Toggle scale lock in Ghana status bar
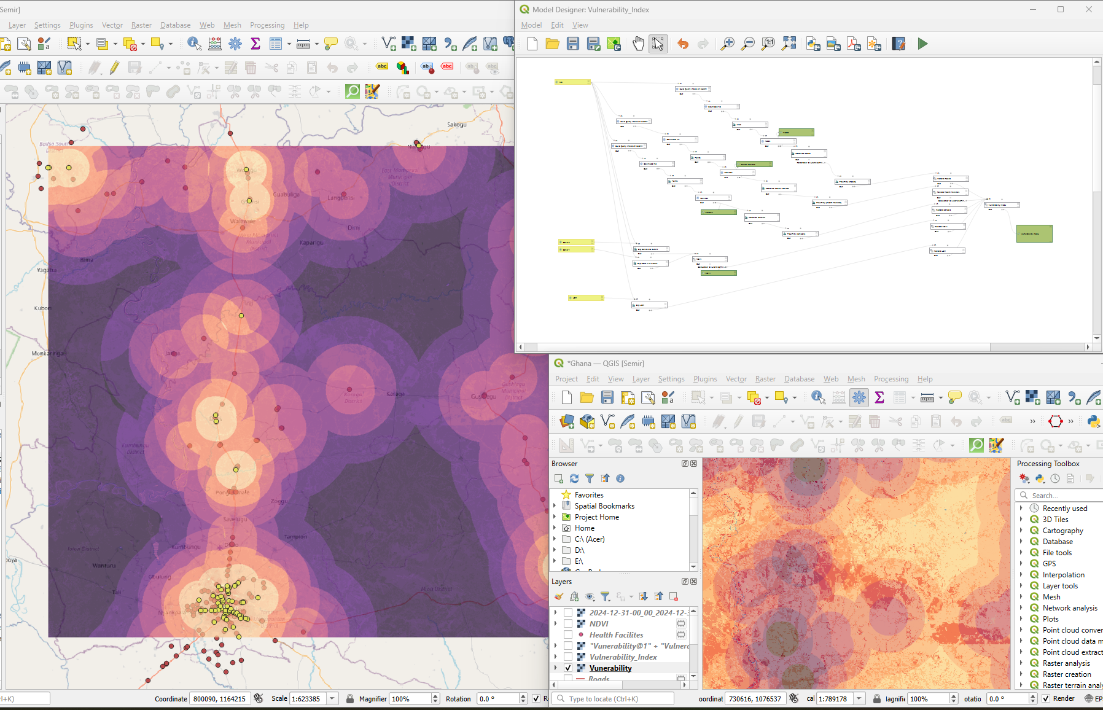The height and width of the screenshot is (710, 1103). [877, 698]
